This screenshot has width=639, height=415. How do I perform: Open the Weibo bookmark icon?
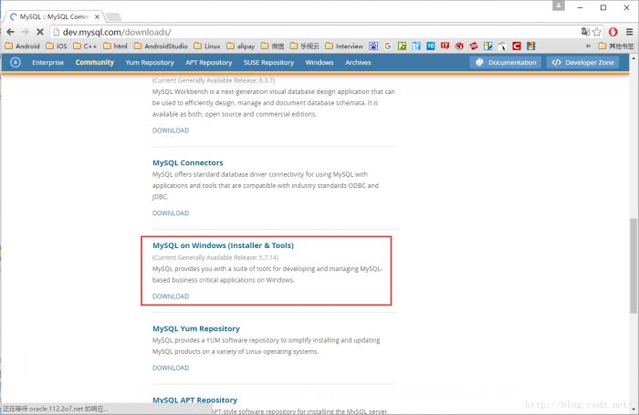(x=459, y=46)
